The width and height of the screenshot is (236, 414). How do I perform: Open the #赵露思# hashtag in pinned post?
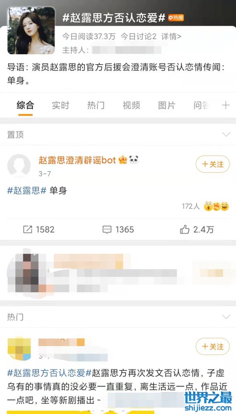click(x=26, y=190)
